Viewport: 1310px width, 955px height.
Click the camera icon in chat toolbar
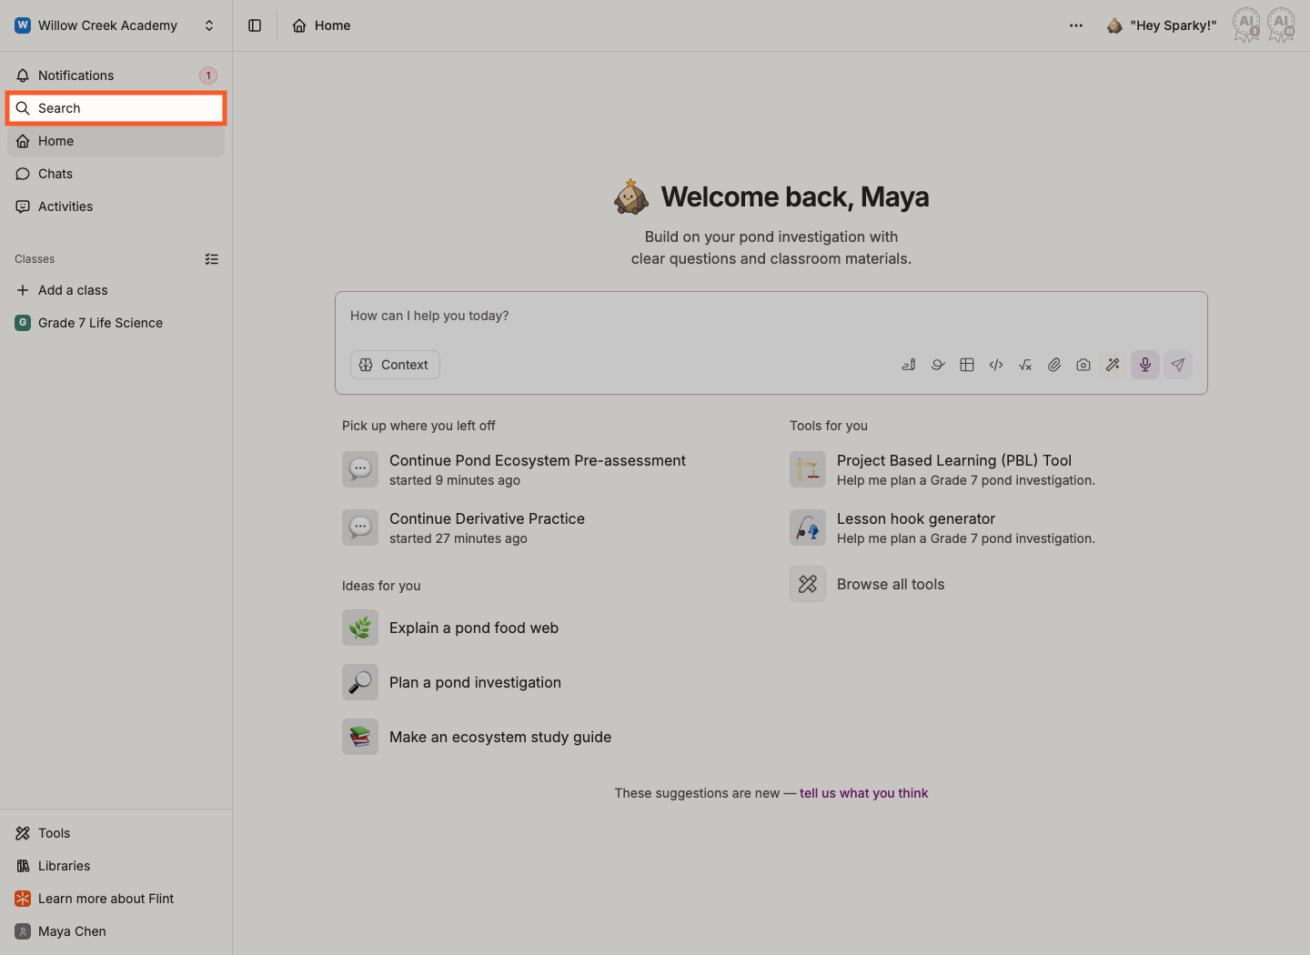pos(1083,365)
